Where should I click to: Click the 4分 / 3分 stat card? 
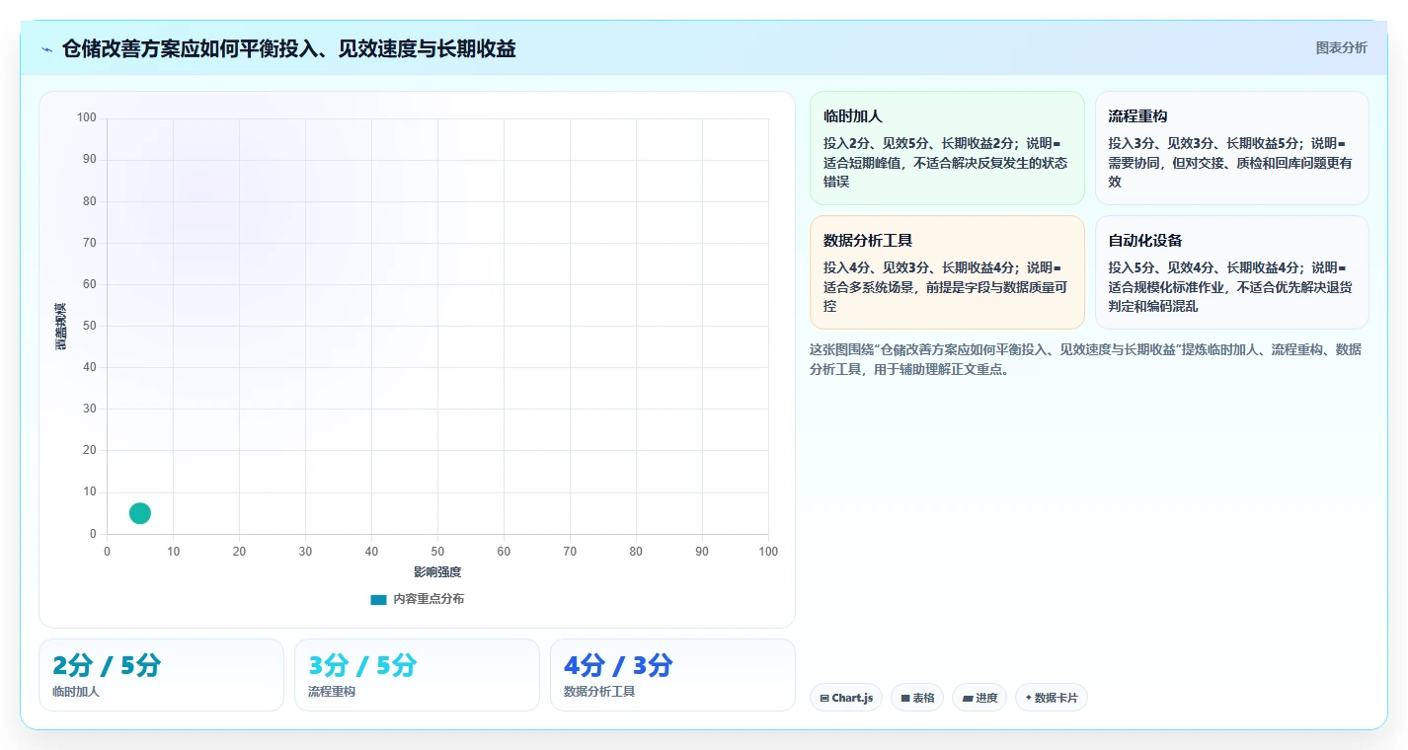coord(672,675)
